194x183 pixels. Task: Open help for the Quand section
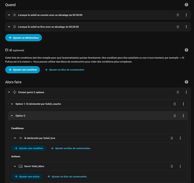186,5
